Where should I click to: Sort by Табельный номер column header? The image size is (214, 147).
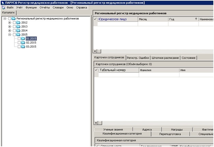tap(118, 70)
